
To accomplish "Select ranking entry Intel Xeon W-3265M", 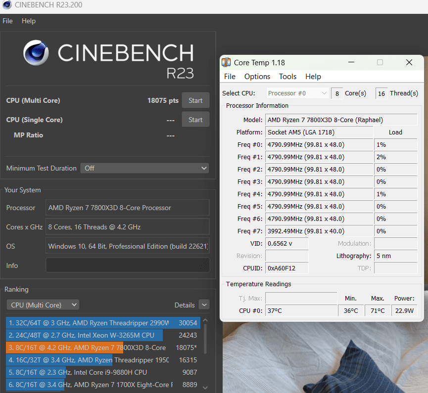I will (103, 335).
